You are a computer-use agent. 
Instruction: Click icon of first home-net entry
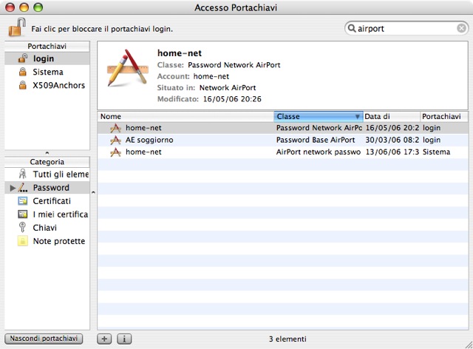(x=115, y=128)
